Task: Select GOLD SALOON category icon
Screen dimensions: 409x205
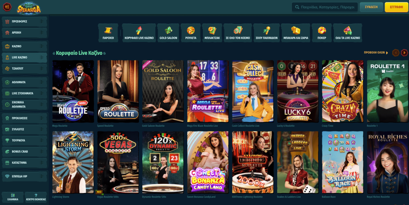Action: pyautogui.click(x=168, y=30)
